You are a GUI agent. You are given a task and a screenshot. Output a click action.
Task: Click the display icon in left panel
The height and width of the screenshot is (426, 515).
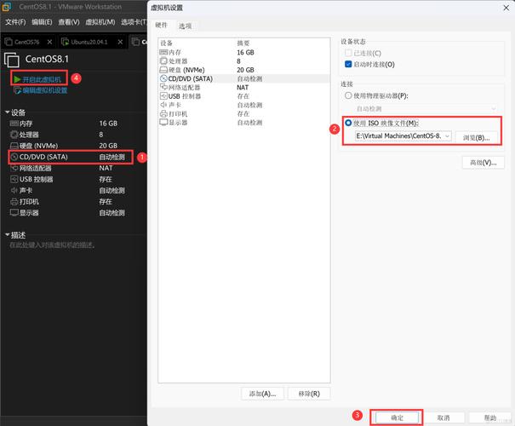point(14,213)
